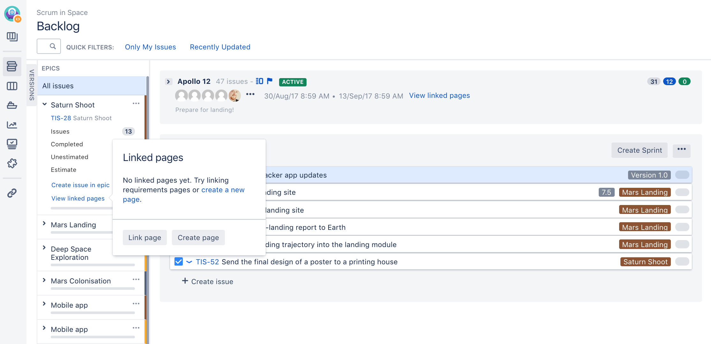Image resolution: width=711 pixels, height=344 pixels.
Task: Expand the Apollo 12 sprint
Action: point(168,82)
